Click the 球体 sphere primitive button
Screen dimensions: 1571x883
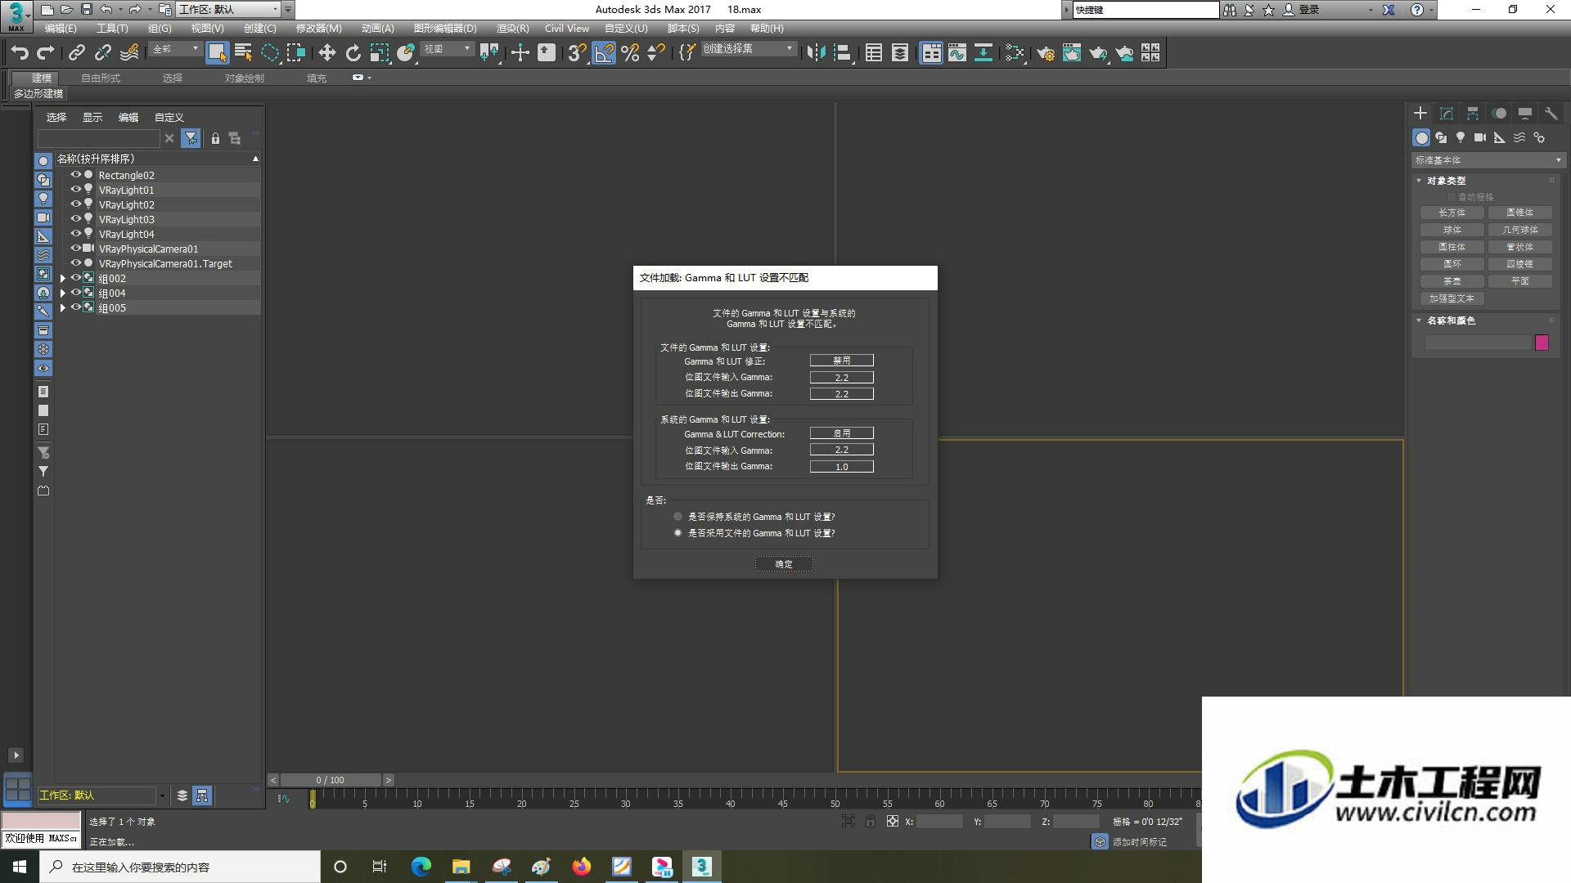tap(1452, 230)
